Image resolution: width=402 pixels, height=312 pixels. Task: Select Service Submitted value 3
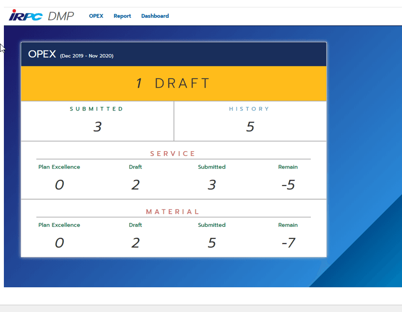[212, 185]
